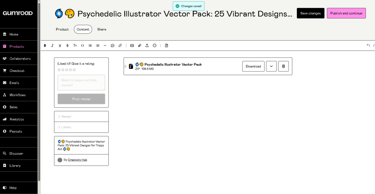Insert a numbered list

tap(98, 46)
